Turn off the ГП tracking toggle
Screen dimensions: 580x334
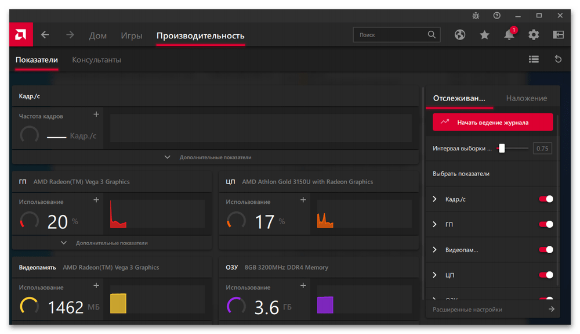pyautogui.click(x=546, y=224)
